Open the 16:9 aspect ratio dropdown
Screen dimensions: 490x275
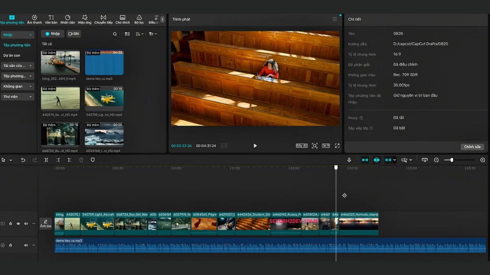pos(326,145)
